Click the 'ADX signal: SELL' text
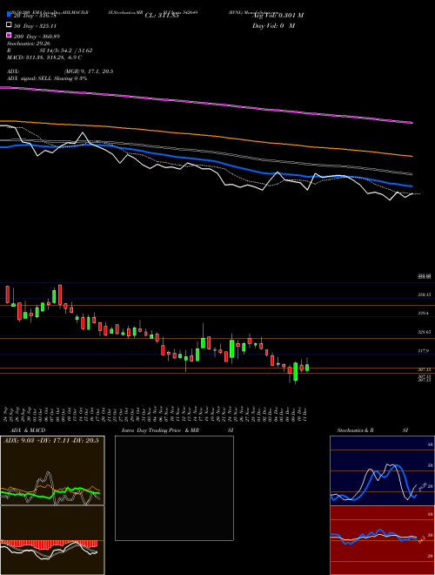435x575 pixels. tap(47, 78)
